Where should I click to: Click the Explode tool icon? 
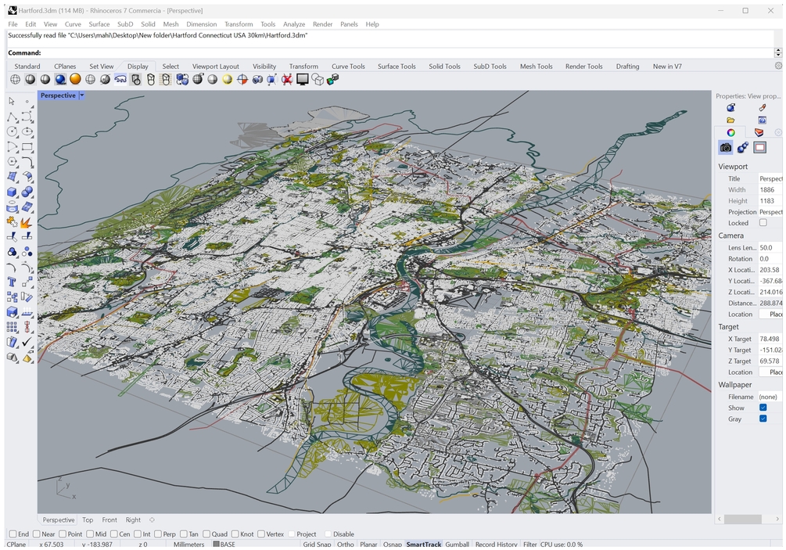click(x=27, y=223)
